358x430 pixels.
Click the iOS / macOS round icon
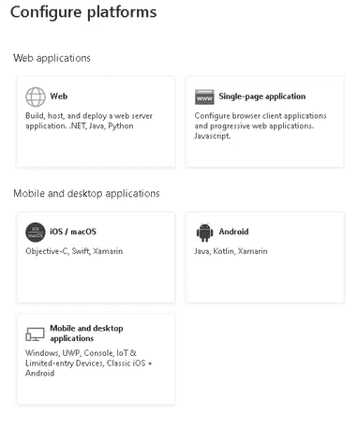[x=36, y=232]
